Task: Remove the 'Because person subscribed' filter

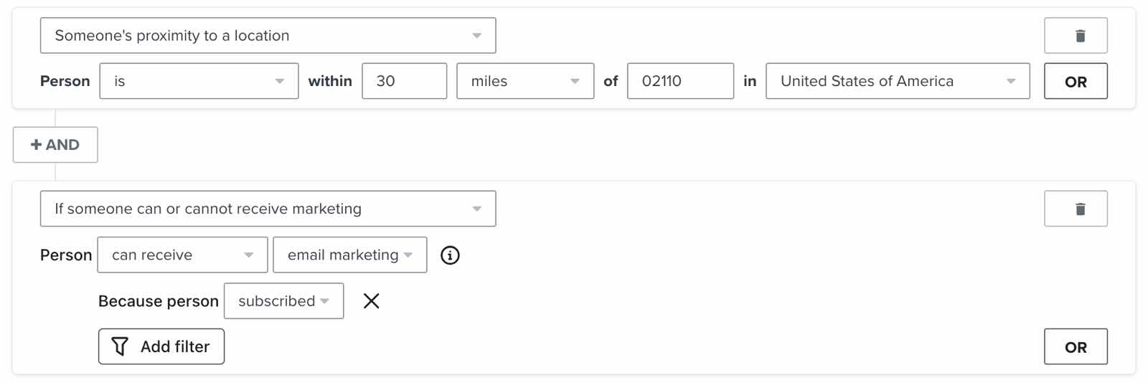Action: tap(371, 301)
